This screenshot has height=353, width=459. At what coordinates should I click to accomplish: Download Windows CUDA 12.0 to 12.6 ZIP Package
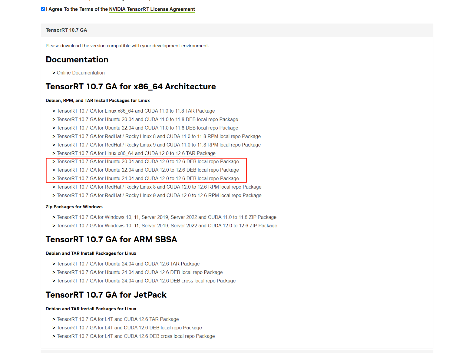[x=167, y=226]
